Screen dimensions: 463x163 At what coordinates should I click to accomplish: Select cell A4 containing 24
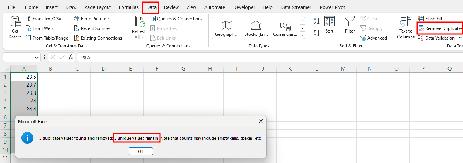[x=24, y=101]
